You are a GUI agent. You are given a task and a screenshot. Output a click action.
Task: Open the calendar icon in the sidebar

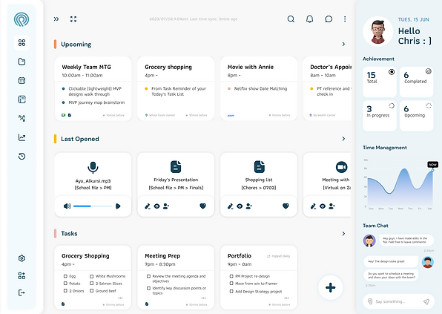[22, 80]
